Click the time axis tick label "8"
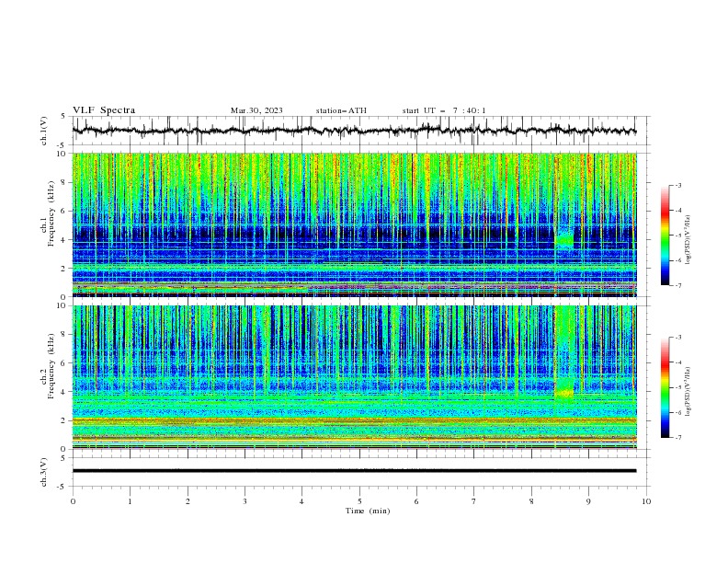 click(531, 501)
